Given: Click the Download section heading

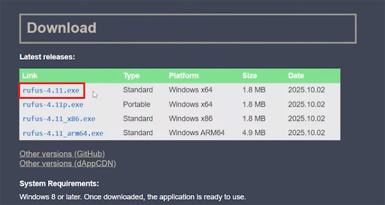Looking at the screenshot, I should click(62, 28).
